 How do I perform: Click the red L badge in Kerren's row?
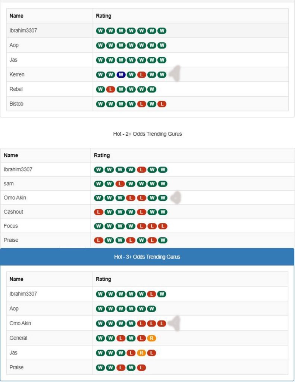(x=141, y=75)
